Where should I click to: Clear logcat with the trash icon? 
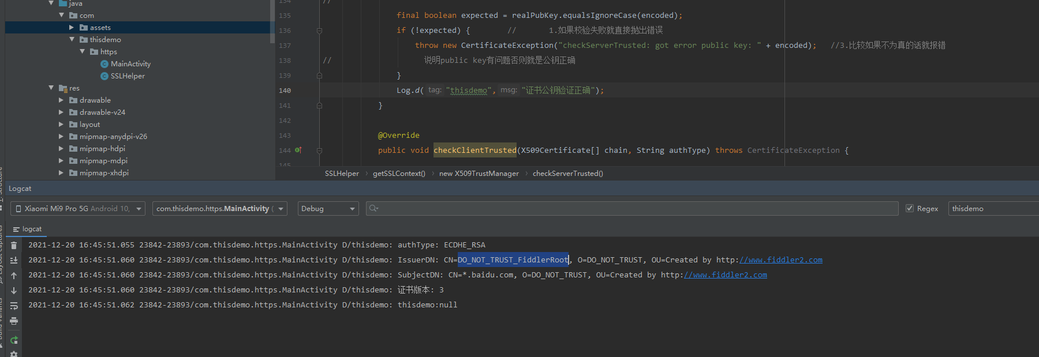click(x=14, y=246)
